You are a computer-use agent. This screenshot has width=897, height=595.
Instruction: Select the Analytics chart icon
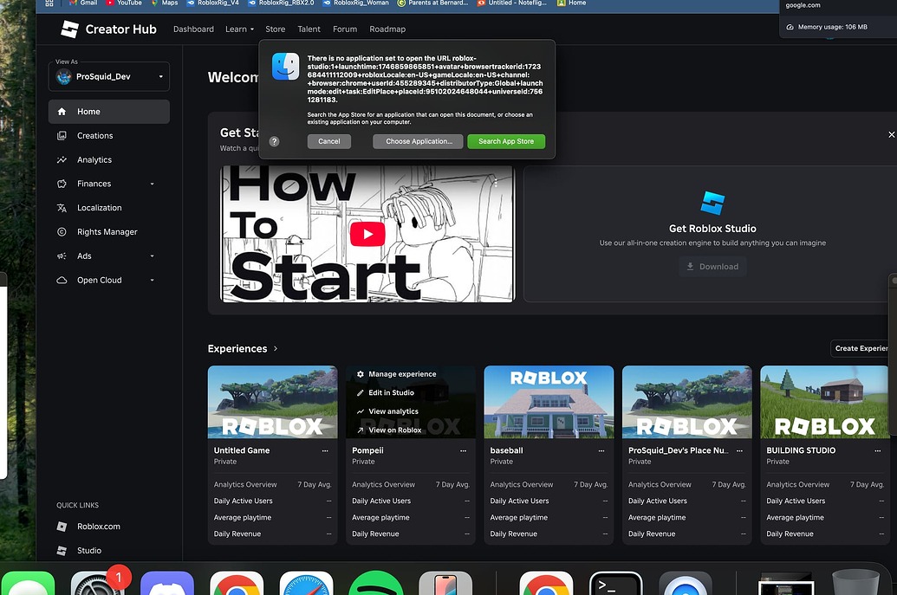[62, 159]
